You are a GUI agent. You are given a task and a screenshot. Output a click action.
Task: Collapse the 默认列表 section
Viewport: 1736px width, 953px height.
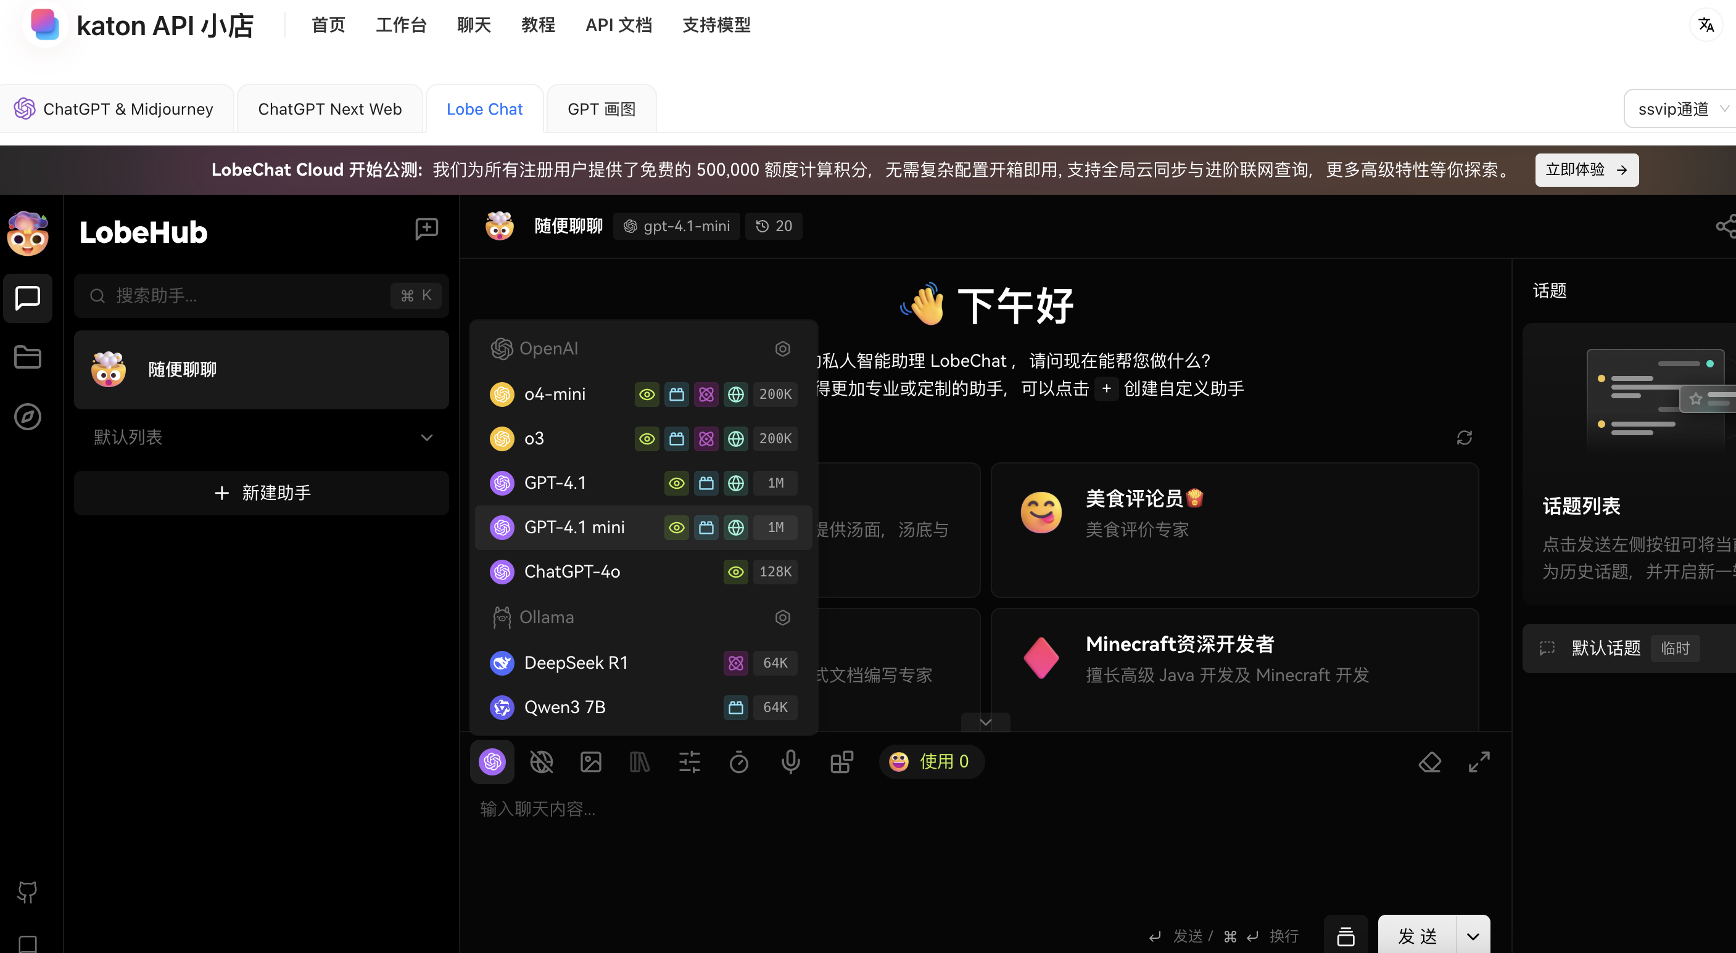click(x=262, y=437)
